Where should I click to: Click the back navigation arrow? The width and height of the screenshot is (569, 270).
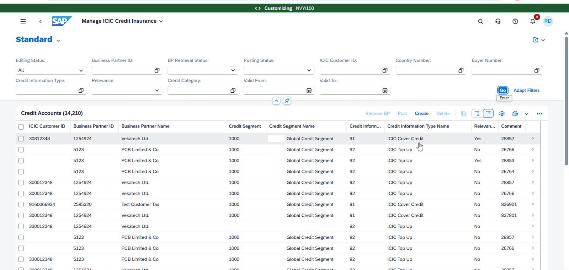(41, 21)
